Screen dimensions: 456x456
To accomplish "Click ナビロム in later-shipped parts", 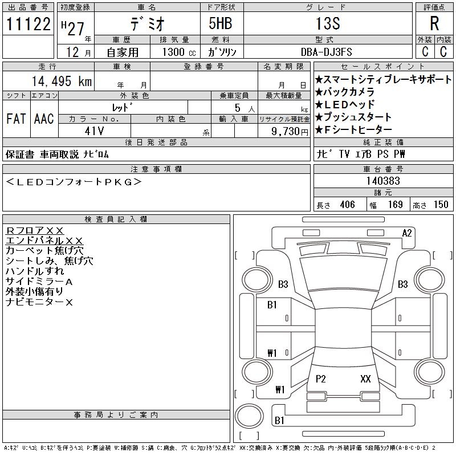I will (96, 154).
